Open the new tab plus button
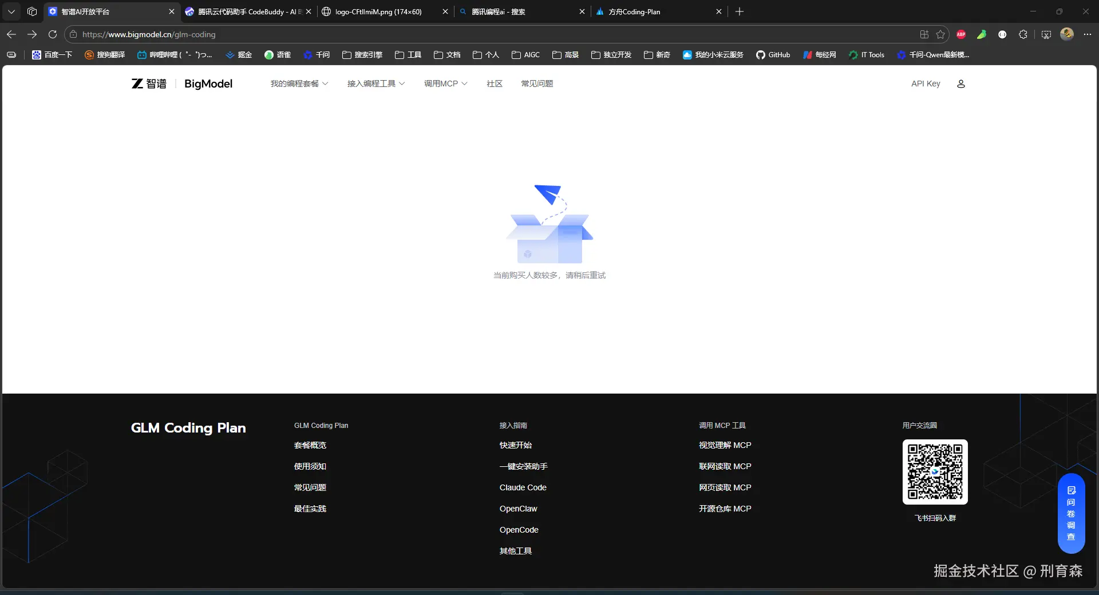 click(x=740, y=11)
